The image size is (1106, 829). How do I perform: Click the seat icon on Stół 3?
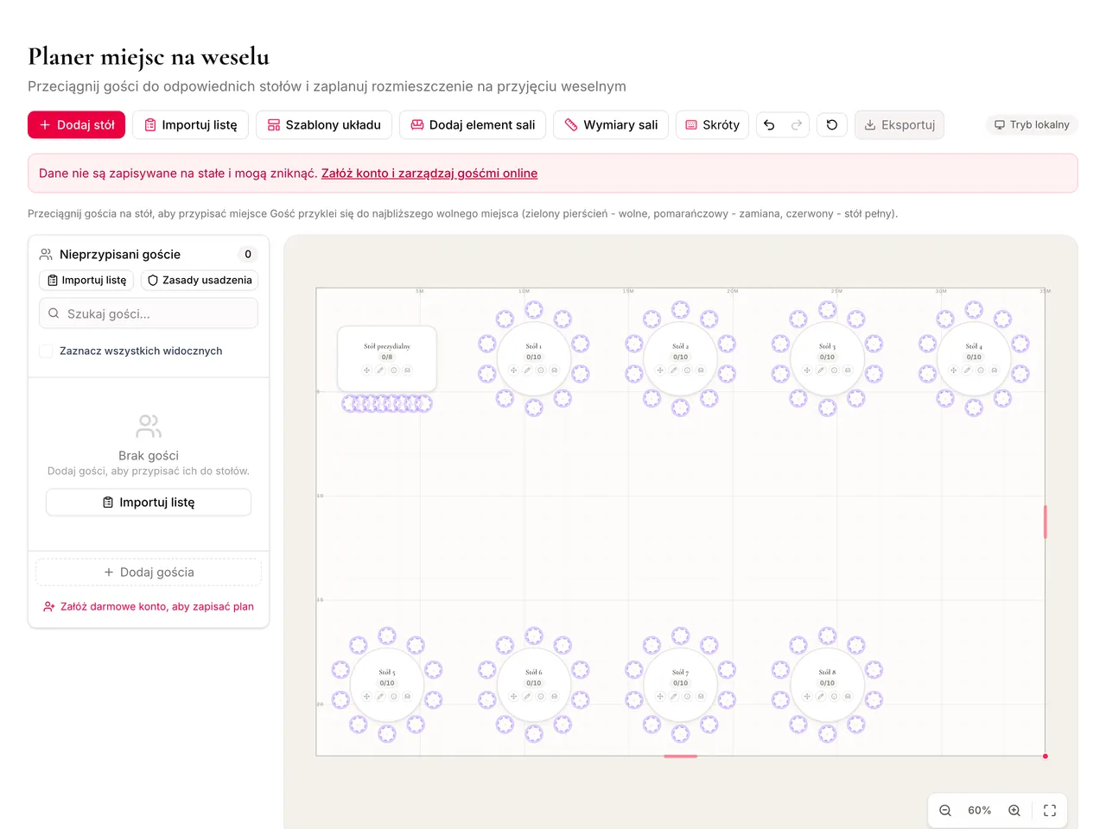[848, 370]
